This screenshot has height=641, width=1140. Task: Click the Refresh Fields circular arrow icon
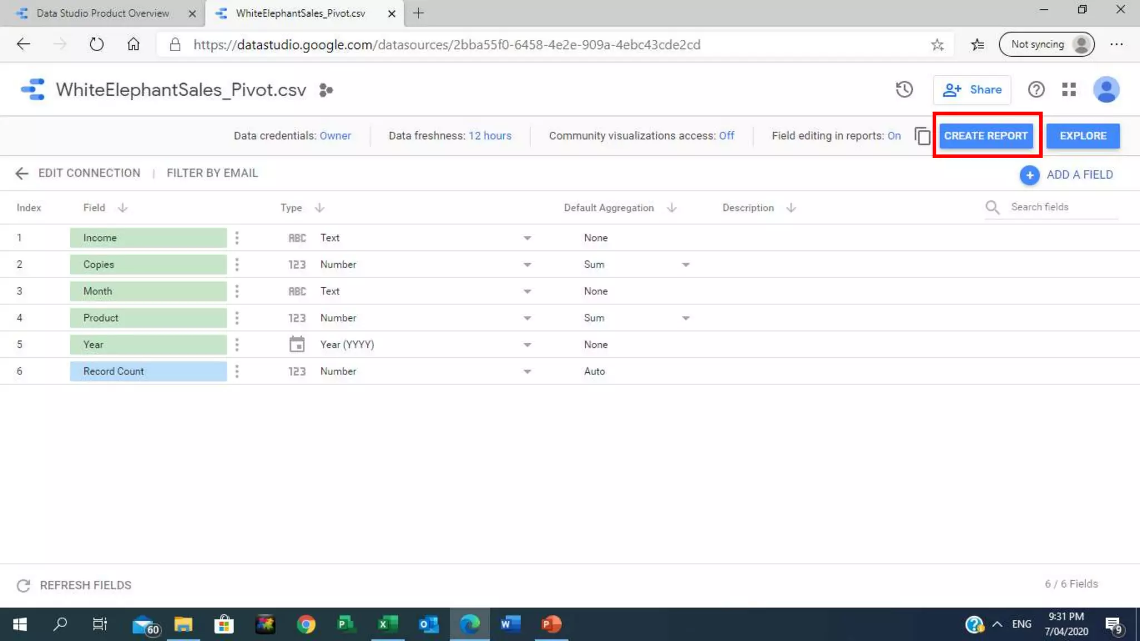[x=23, y=585]
